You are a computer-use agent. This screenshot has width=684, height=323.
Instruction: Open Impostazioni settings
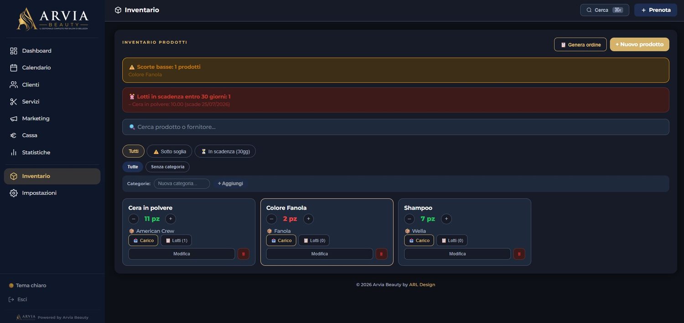pos(52,193)
